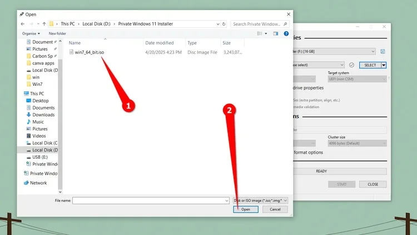The height and width of the screenshot is (235, 417).
Task: Click CLOSE button in Rufus window
Action: (373, 184)
